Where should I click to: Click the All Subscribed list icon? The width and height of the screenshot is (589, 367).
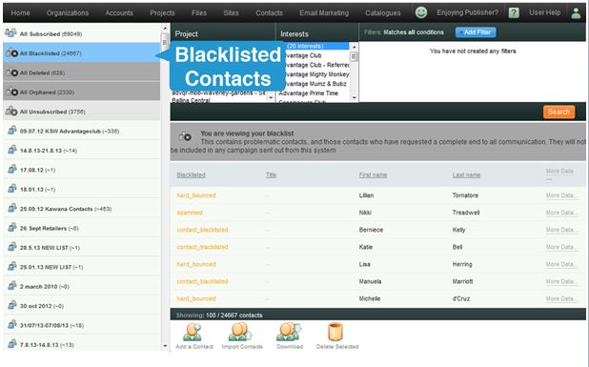(x=10, y=33)
